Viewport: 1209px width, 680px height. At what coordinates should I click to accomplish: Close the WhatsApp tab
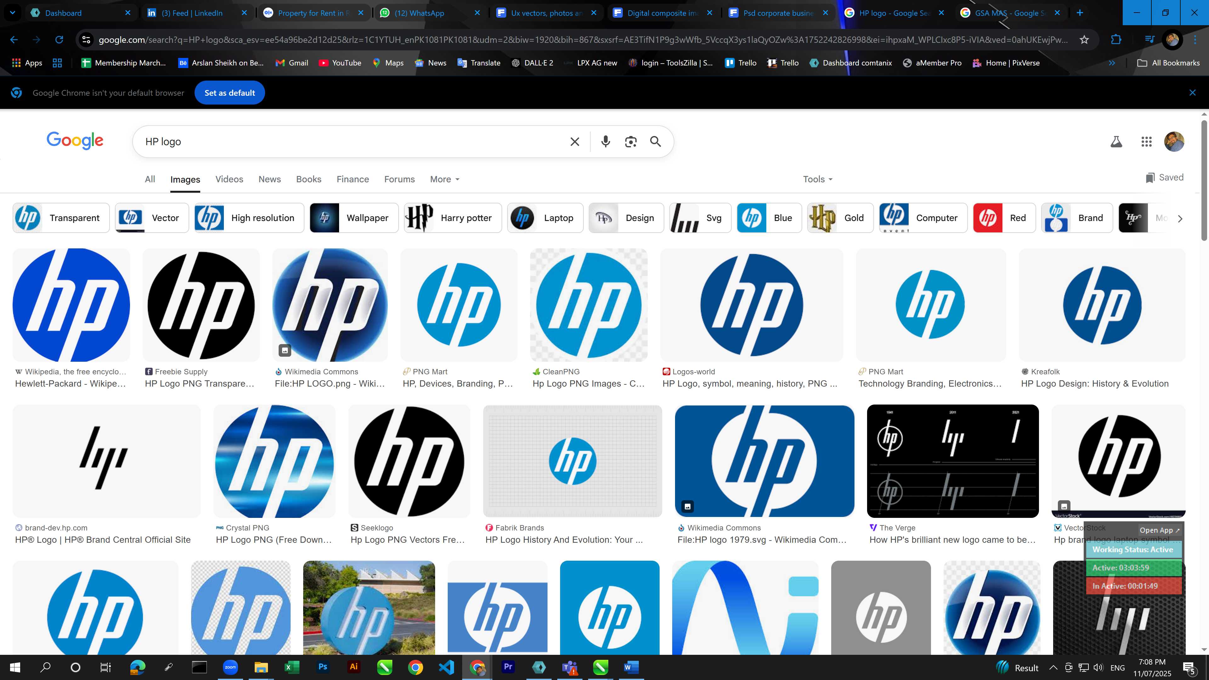click(x=477, y=13)
